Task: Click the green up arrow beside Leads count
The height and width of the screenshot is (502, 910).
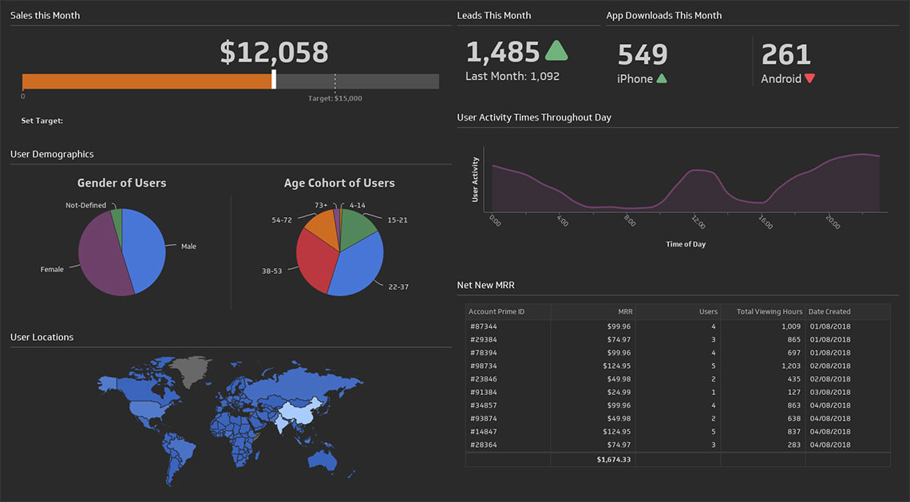Action: 556,49
